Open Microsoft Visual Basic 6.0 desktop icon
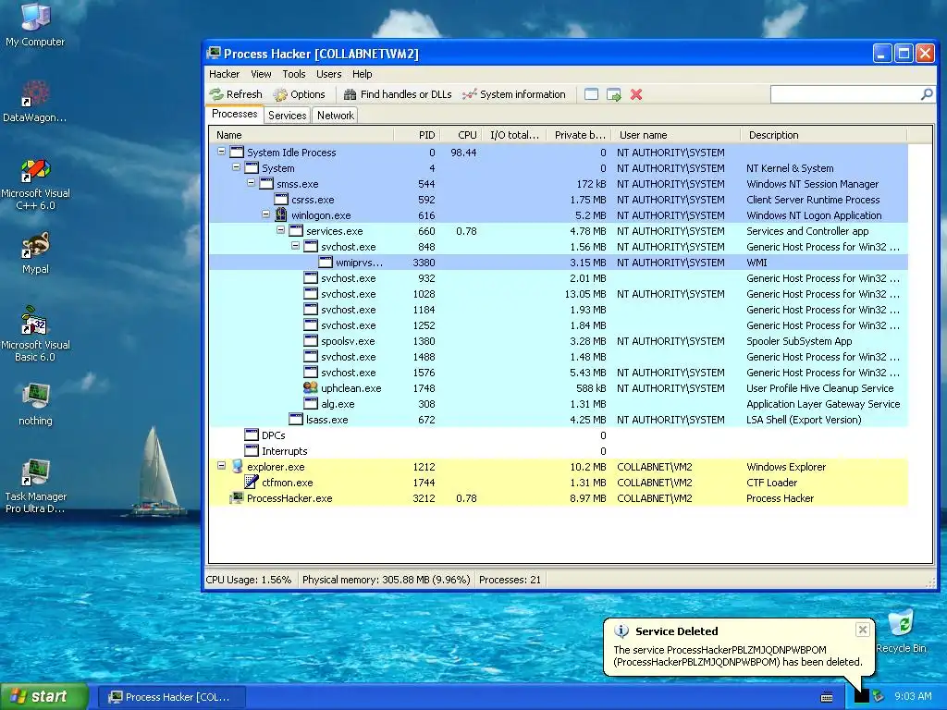Screen dimensions: 947x710 pos(35,334)
